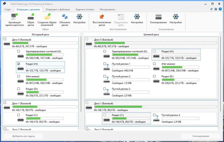Click Добавить как задачу button
The width and height of the screenshot is (224, 142).
pos(24,136)
